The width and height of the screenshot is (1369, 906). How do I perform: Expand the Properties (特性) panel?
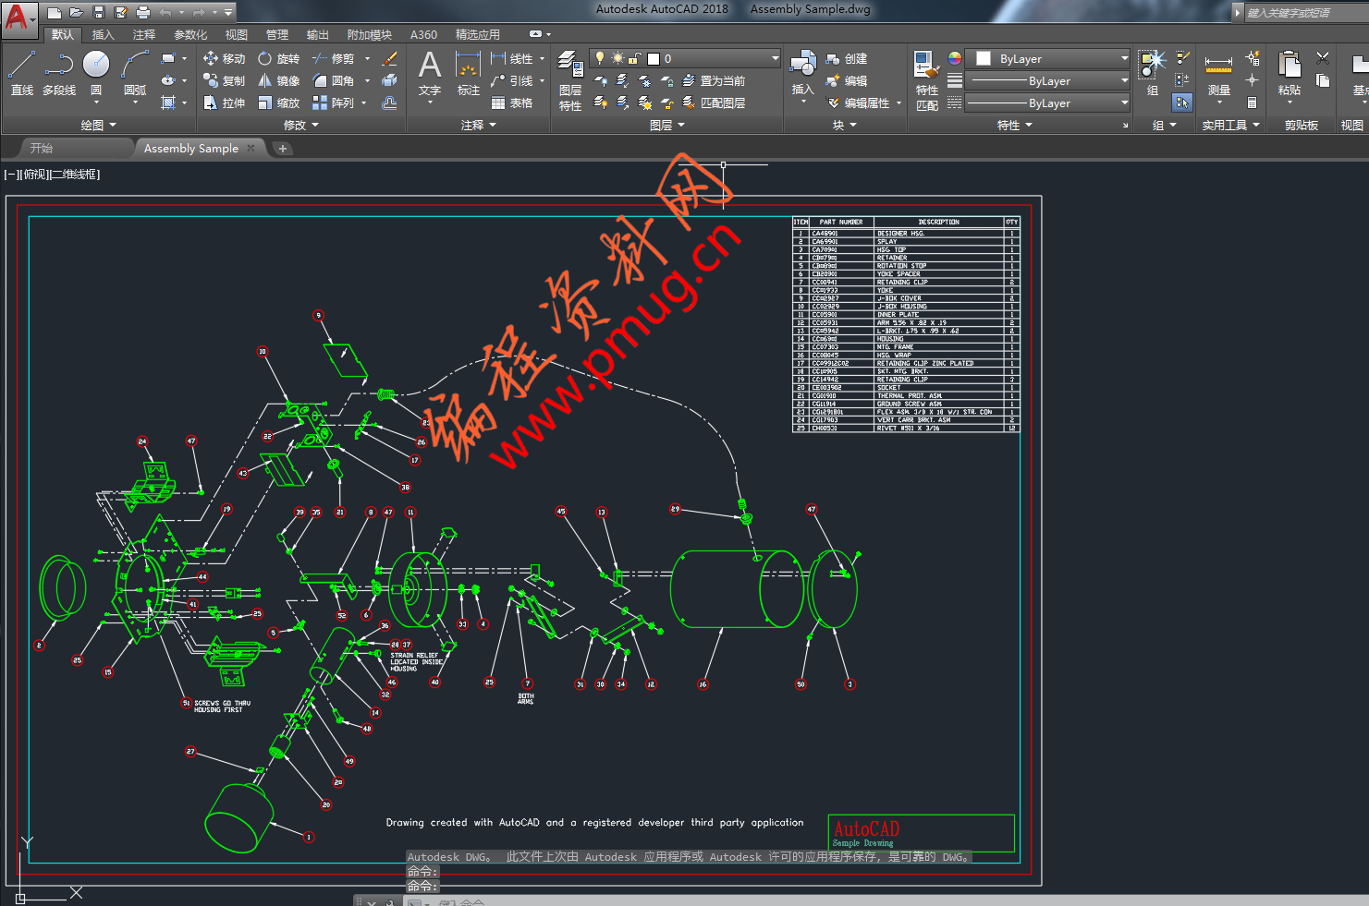click(1014, 125)
